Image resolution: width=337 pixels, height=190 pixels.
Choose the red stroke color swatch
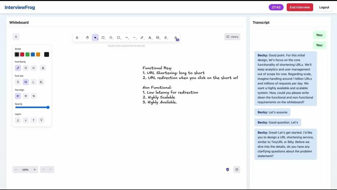pyautogui.click(x=22, y=54)
